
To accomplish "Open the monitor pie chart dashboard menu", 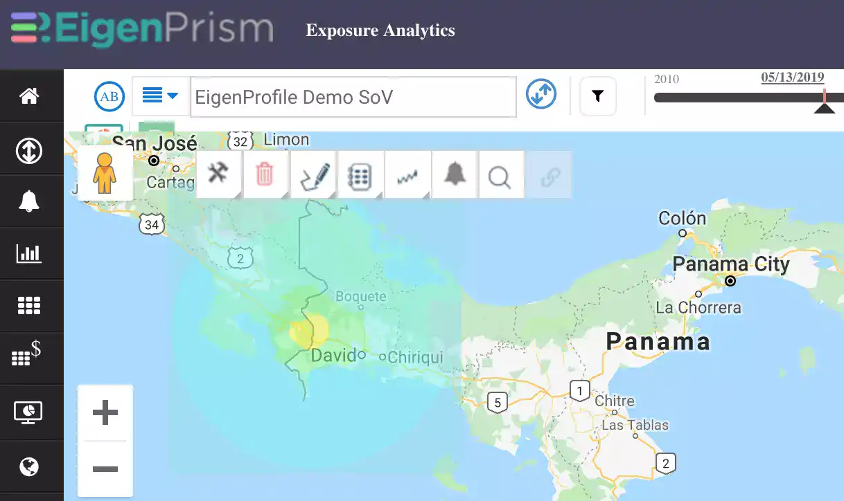I will point(29,412).
